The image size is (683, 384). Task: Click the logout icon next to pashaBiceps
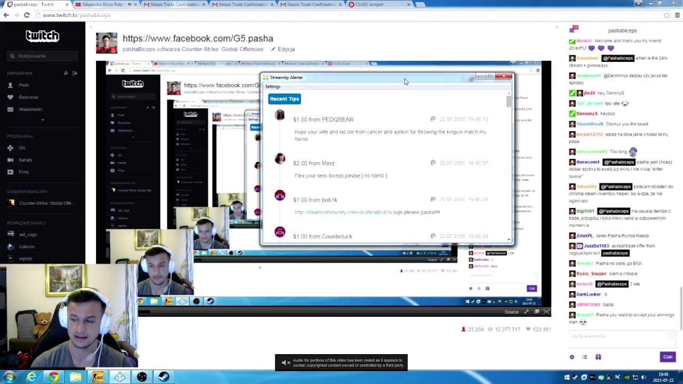click(75, 73)
